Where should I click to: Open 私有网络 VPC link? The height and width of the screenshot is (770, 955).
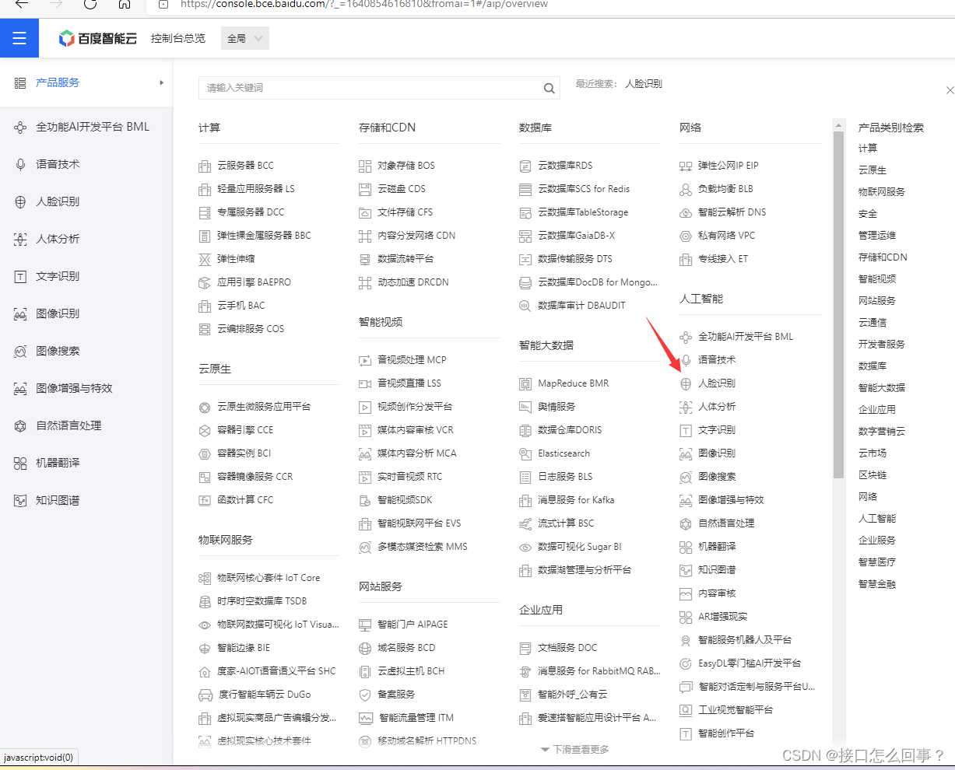726,236
